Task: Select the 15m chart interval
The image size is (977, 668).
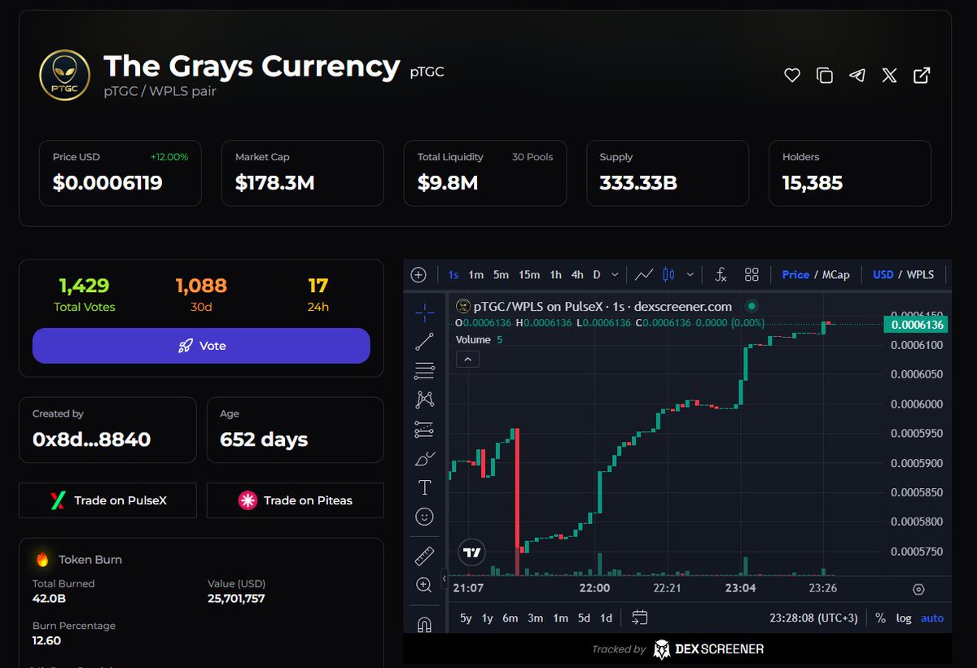Action: click(529, 275)
